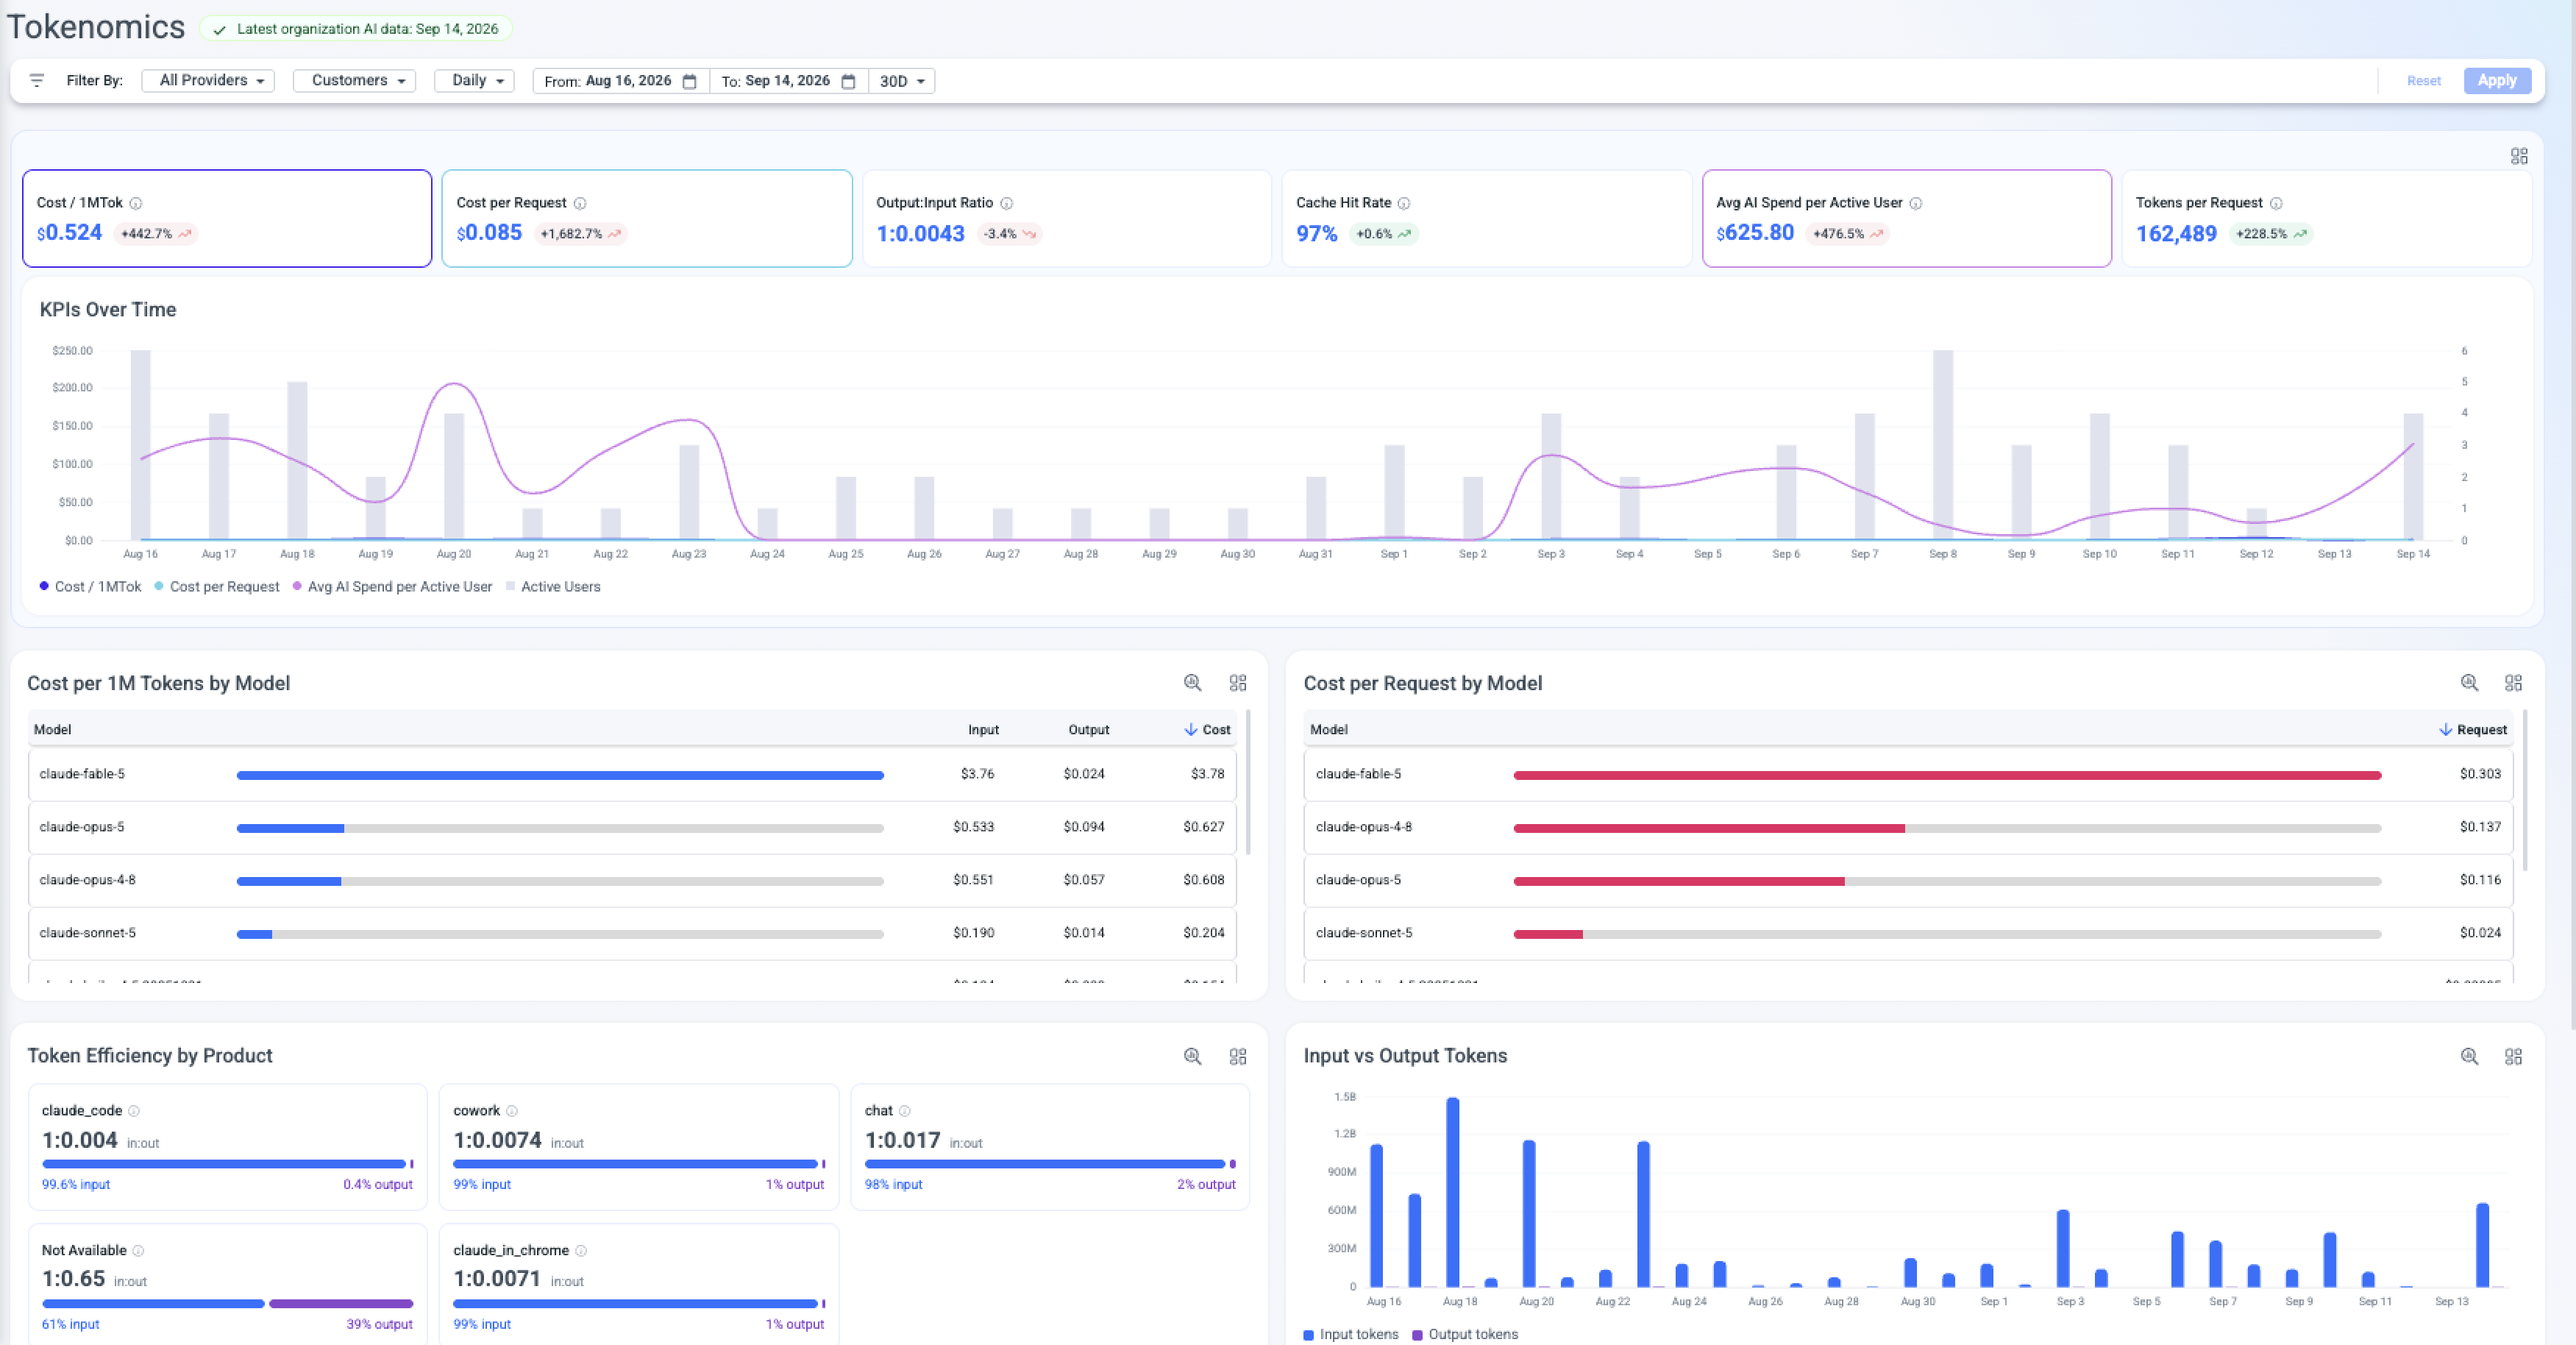Click the info icon beside Cache Hit Rate

pyautogui.click(x=1404, y=203)
